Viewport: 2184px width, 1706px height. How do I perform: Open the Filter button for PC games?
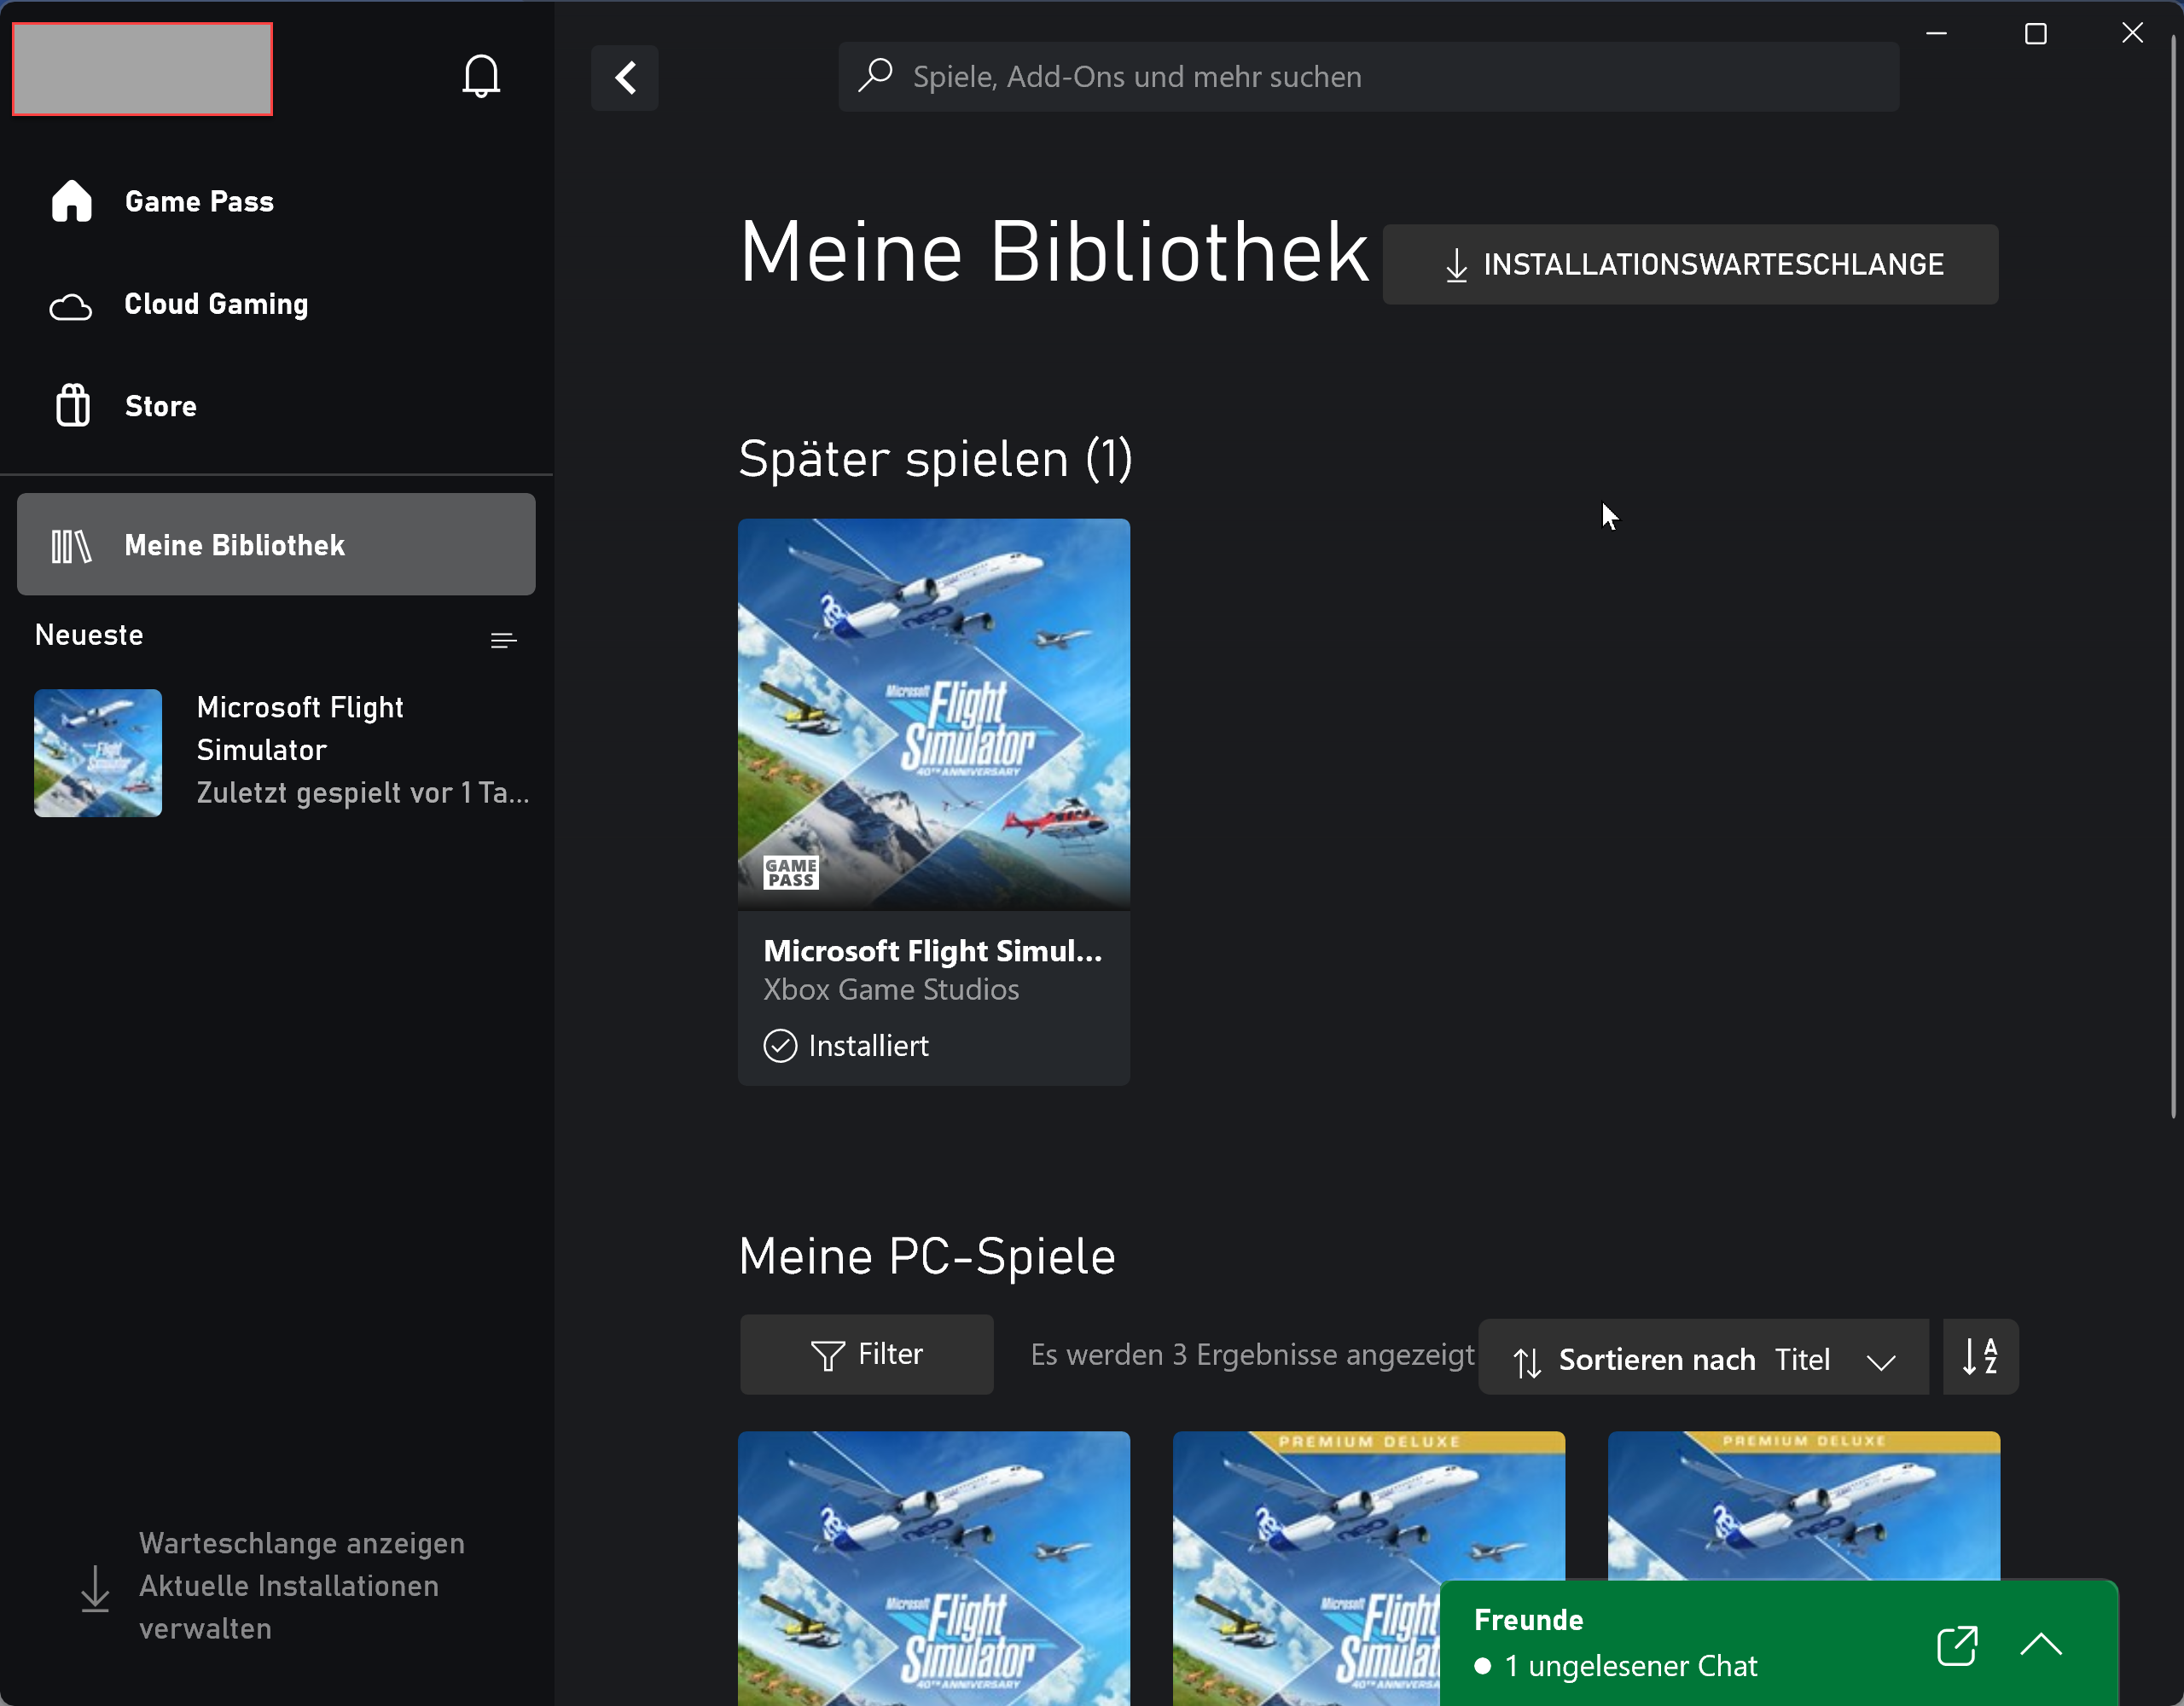pos(866,1355)
